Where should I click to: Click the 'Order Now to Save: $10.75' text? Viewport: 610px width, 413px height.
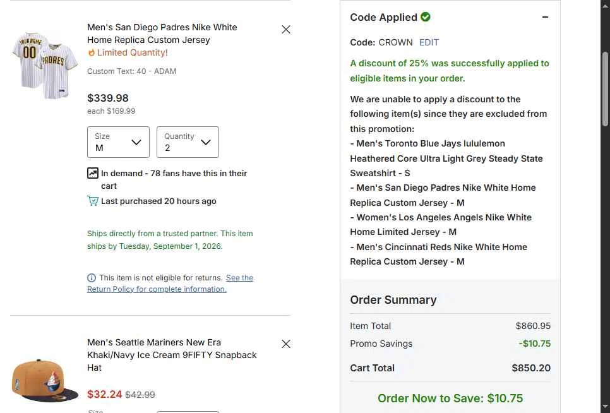coord(450,398)
